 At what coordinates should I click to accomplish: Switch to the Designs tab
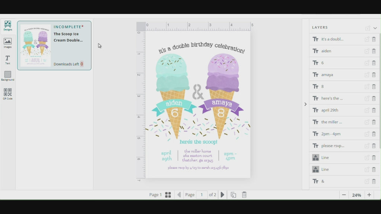pos(7,26)
